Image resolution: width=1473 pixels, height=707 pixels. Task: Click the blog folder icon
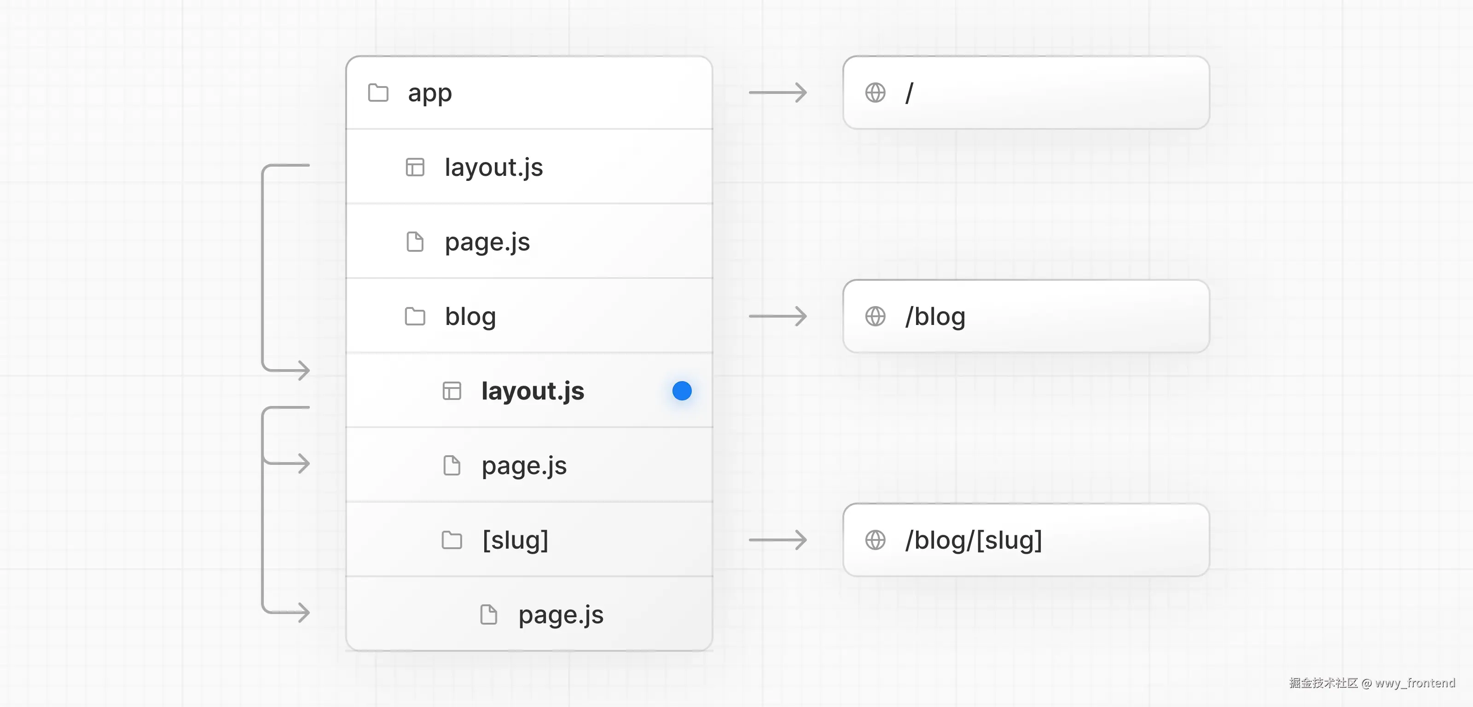tap(415, 316)
